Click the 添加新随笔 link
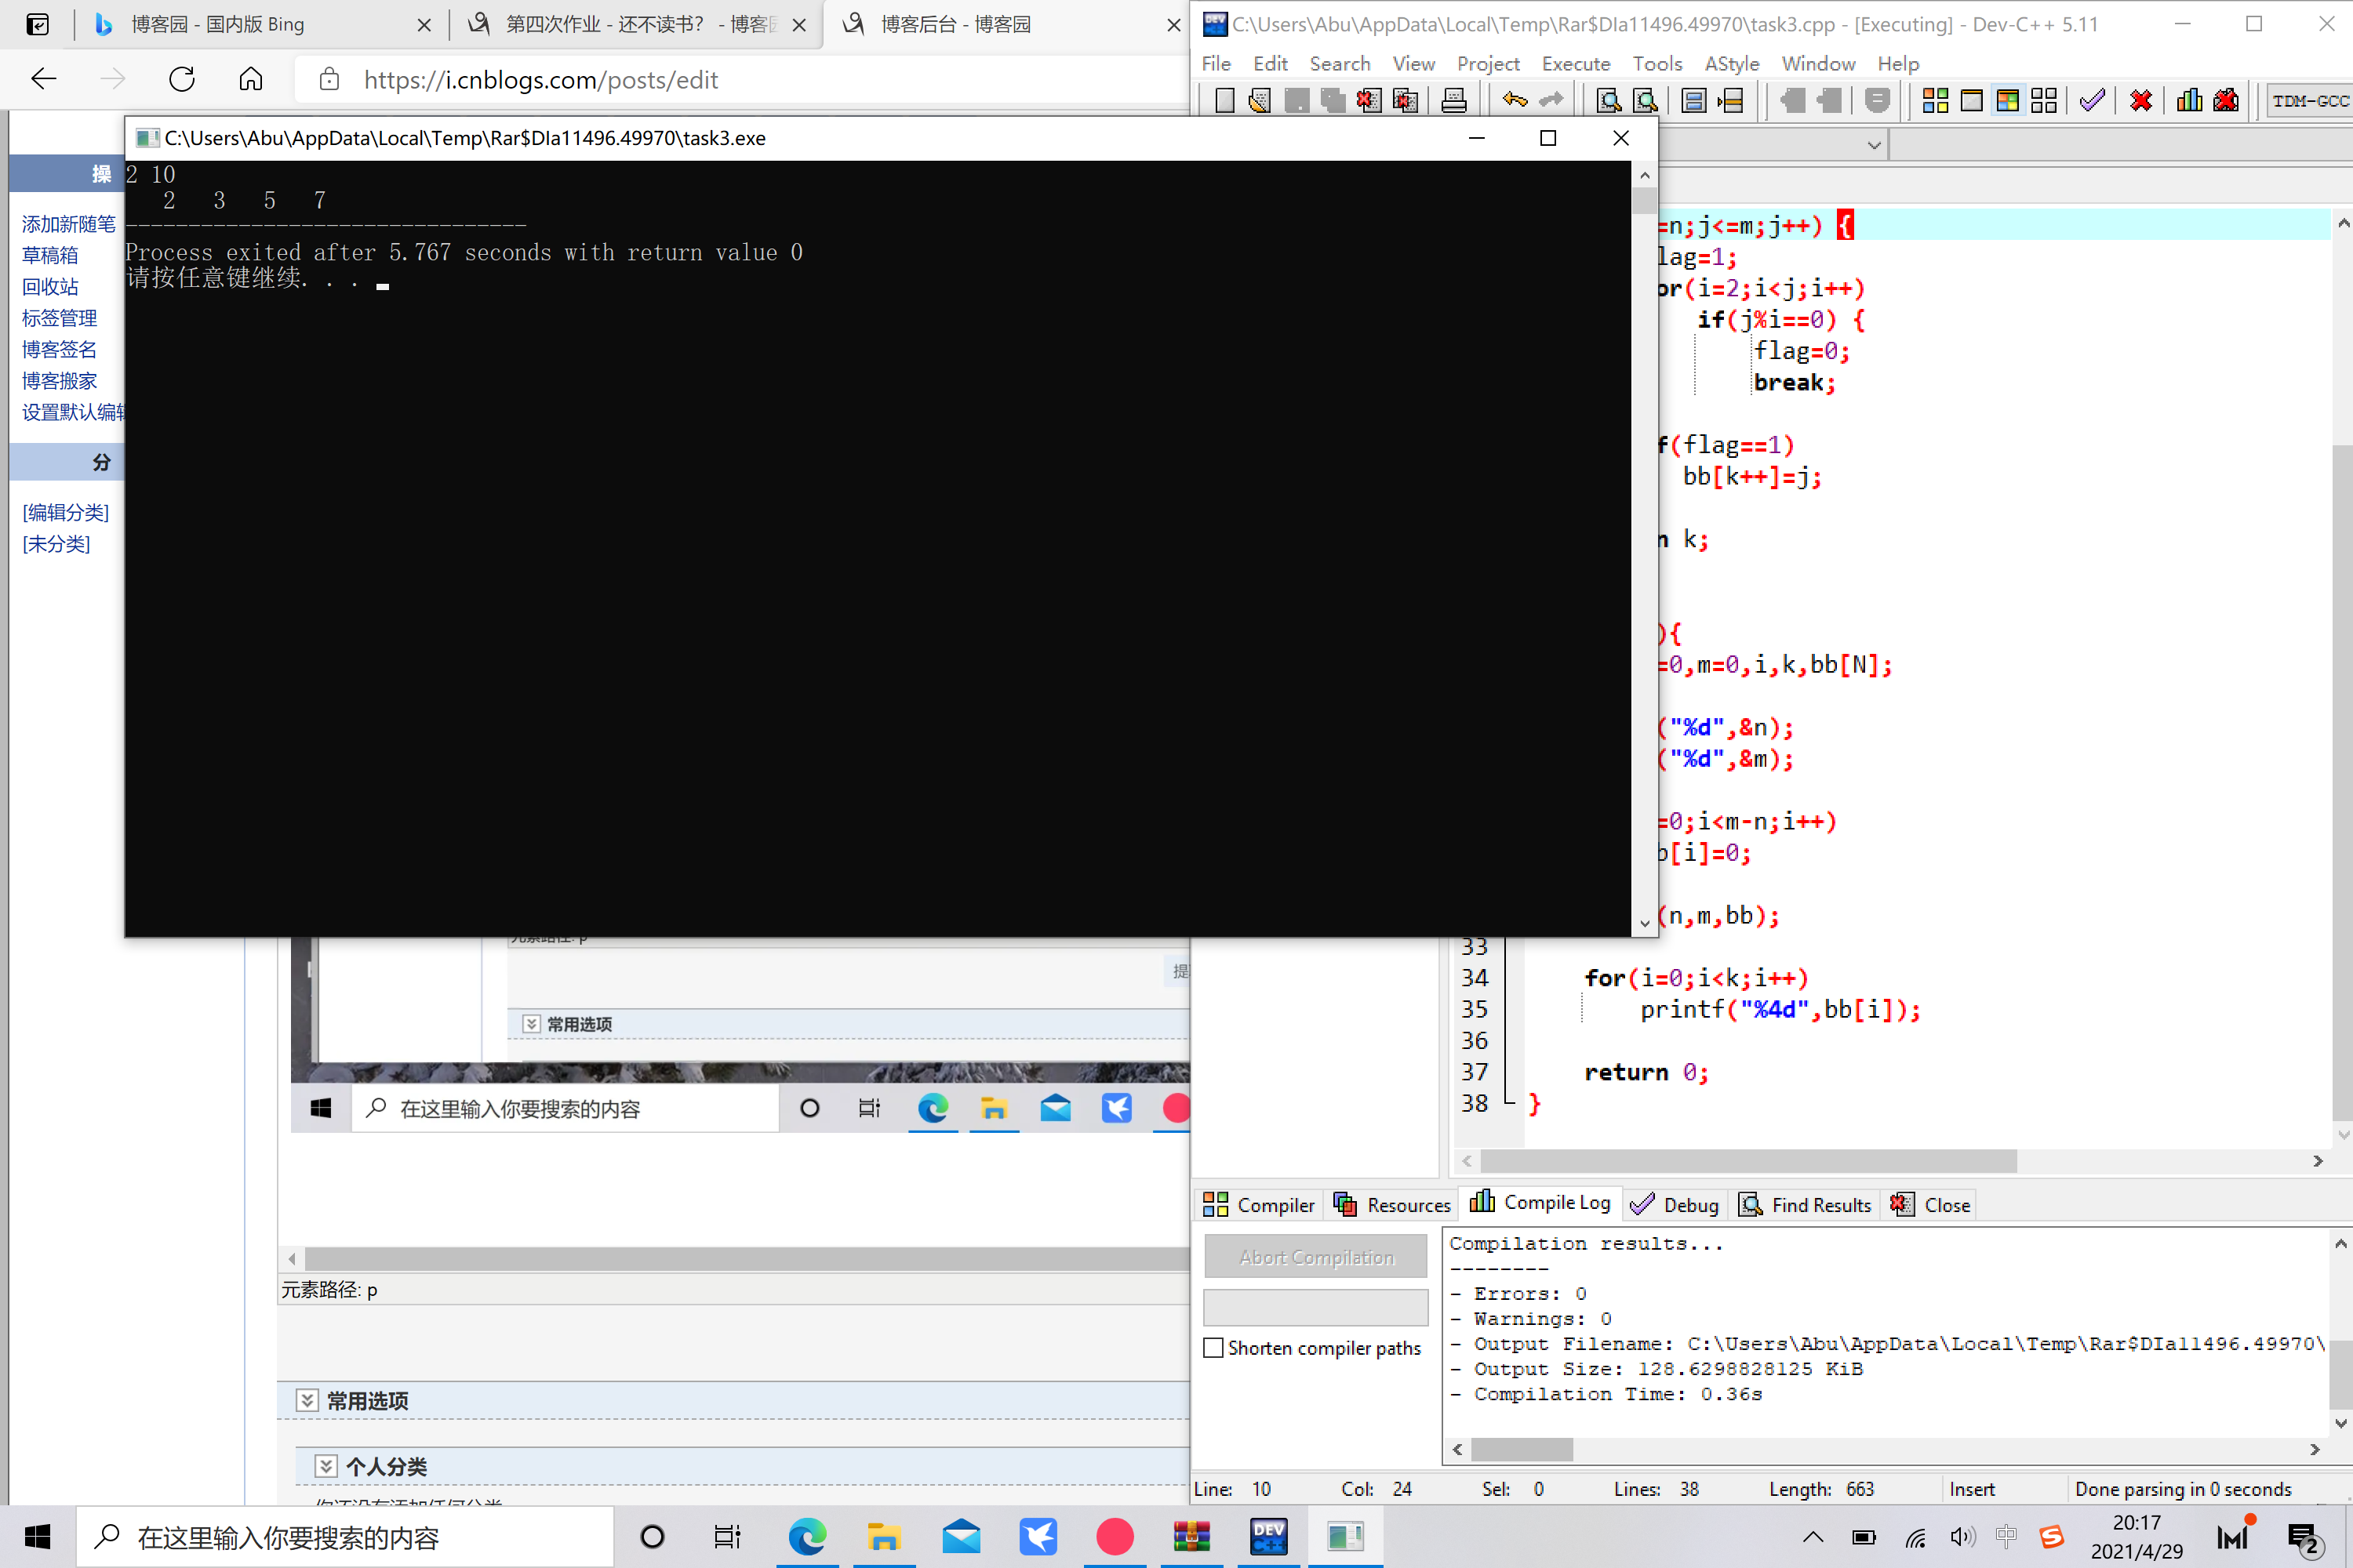The width and height of the screenshot is (2353, 1568). pos(68,224)
